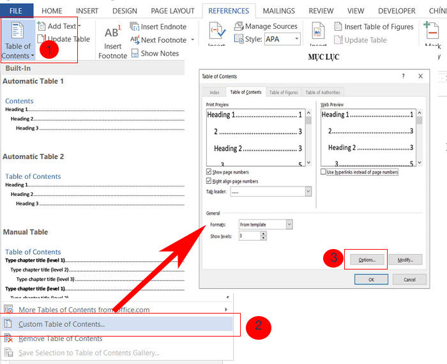Toggle Show page numbers checkbox
This screenshot has height=364, width=447.
pyautogui.click(x=209, y=172)
